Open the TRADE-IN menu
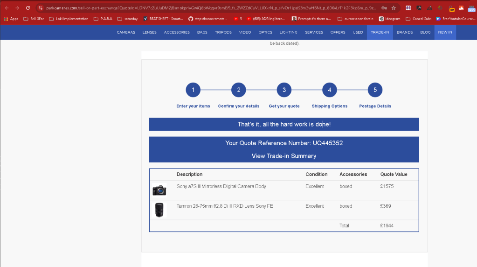The image size is (477, 267). pyautogui.click(x=380, y=32)
